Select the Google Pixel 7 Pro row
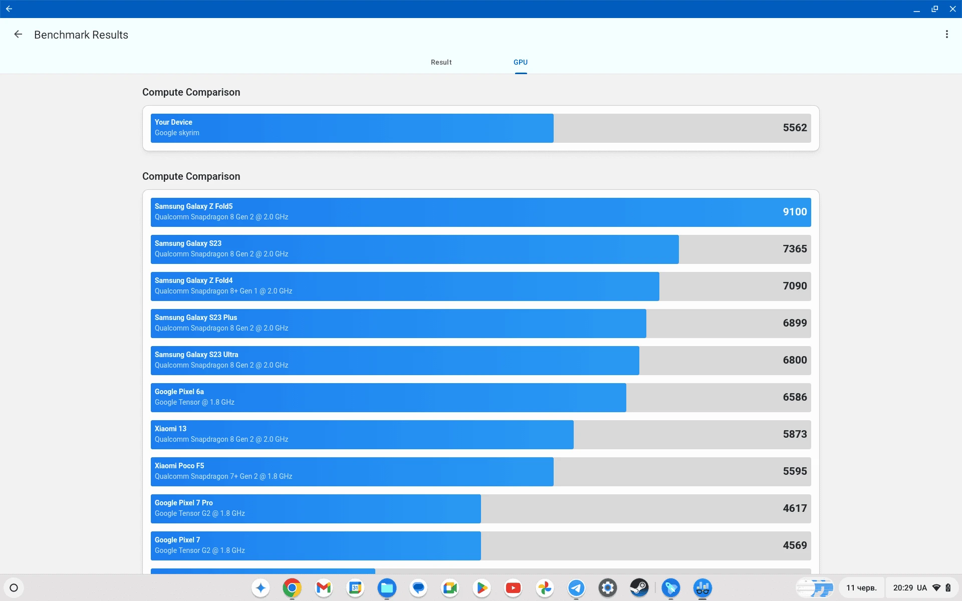The width and height of the screenshot is (962, 601). point(480,509)
